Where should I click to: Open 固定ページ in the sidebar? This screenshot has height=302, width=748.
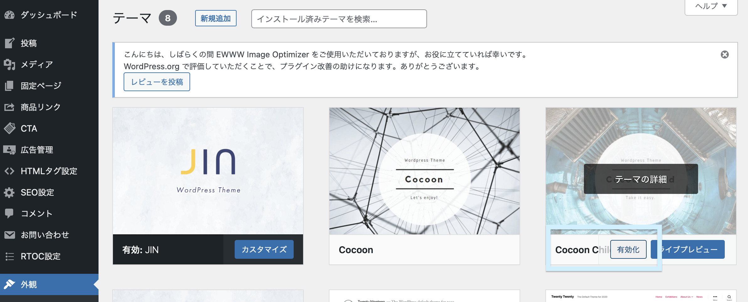(x=41, y=86)
